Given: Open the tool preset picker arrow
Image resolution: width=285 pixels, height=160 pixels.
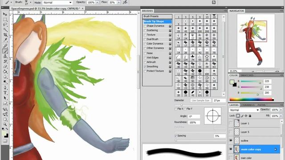Looking at the screenshot, I should (x=11, y=3).
